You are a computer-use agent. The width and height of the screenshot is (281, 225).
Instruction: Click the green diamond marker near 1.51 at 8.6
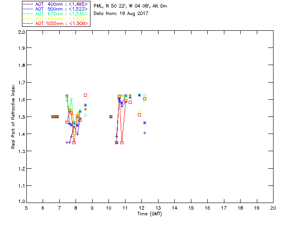[x=86, y=116]
